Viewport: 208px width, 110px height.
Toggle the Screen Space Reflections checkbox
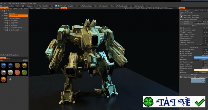[181, 15]
